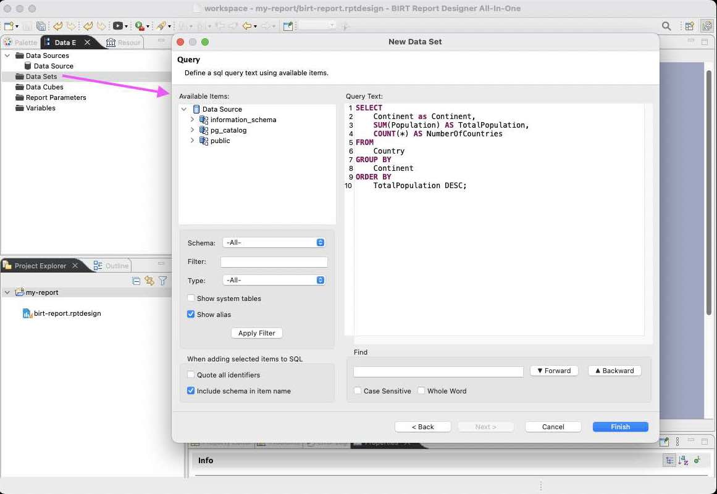Image resolution: width=717 pixels, height=494 pixels.
Task: Select Report Parameters in the tree
Action: pyautogui.click(x=56, y=97)
